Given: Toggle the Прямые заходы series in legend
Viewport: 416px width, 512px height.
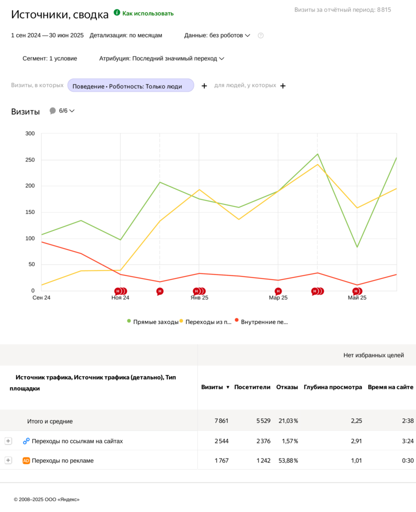Looking at the screenshot, I should point(153,322).
